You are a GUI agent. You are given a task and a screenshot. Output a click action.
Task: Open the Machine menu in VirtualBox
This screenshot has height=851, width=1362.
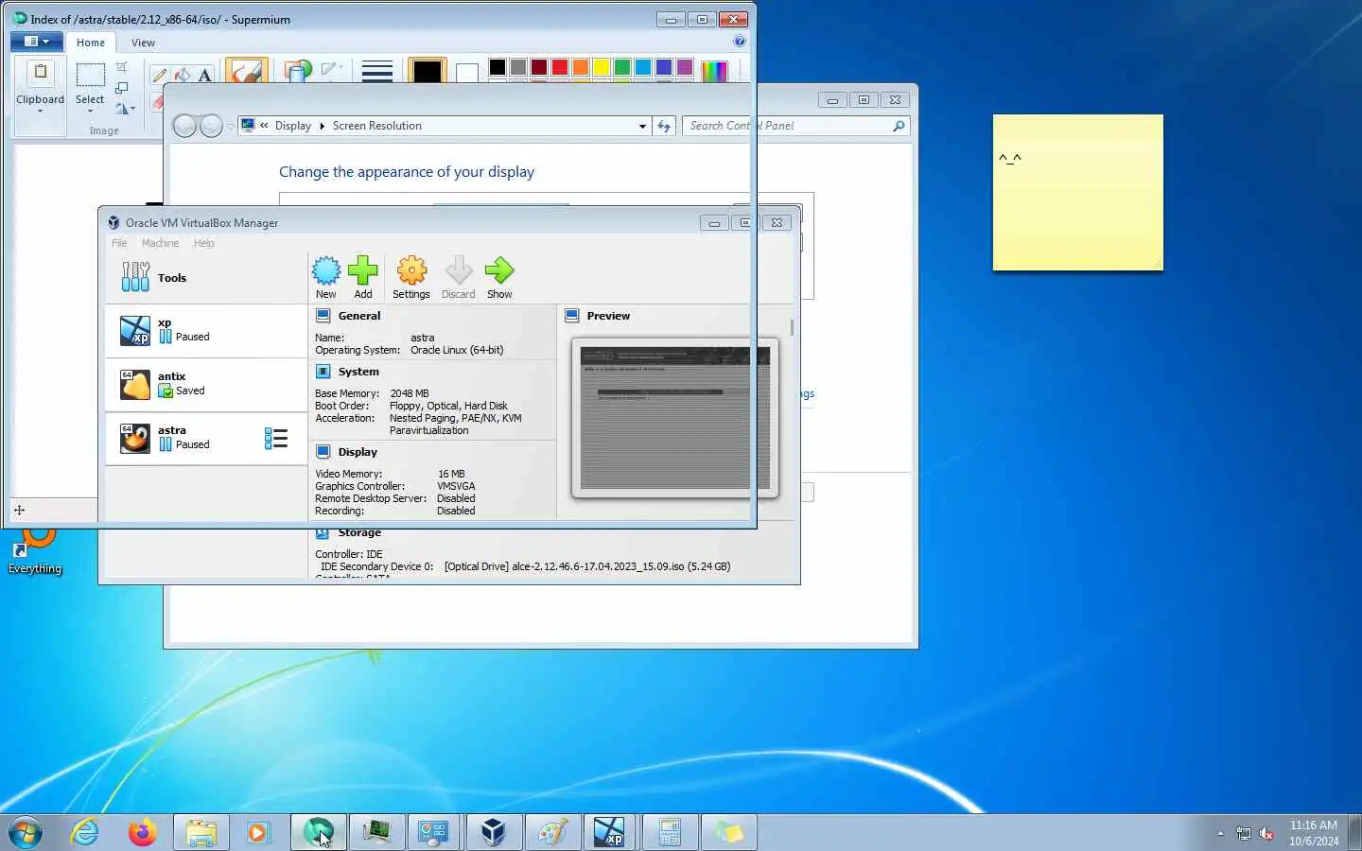160,243
